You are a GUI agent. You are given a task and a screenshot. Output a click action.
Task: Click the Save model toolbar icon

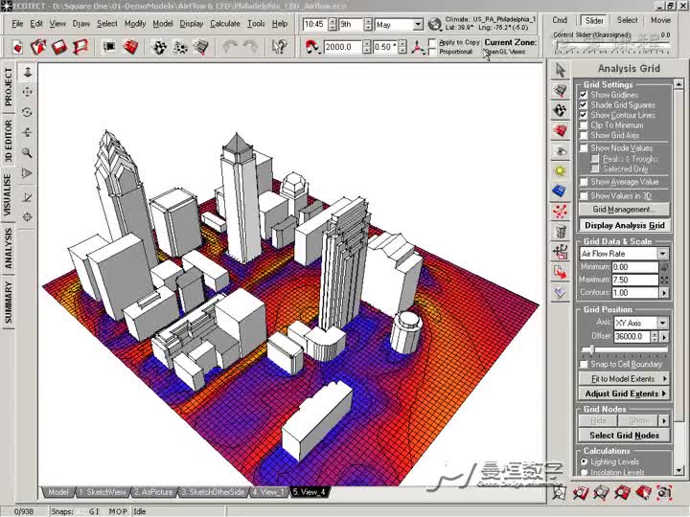[59, 47]
